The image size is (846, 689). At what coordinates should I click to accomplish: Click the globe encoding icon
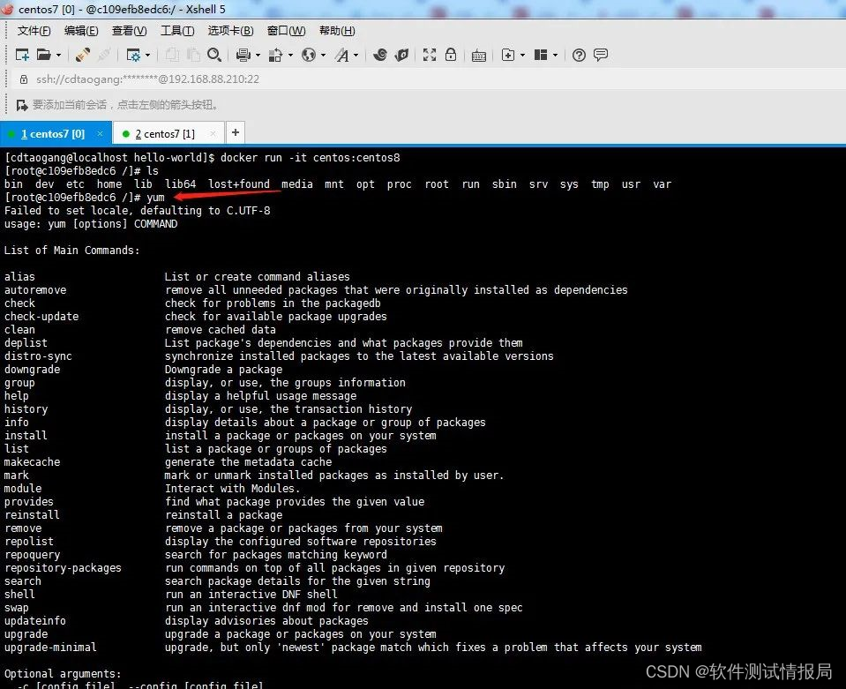tap(309, 55)
